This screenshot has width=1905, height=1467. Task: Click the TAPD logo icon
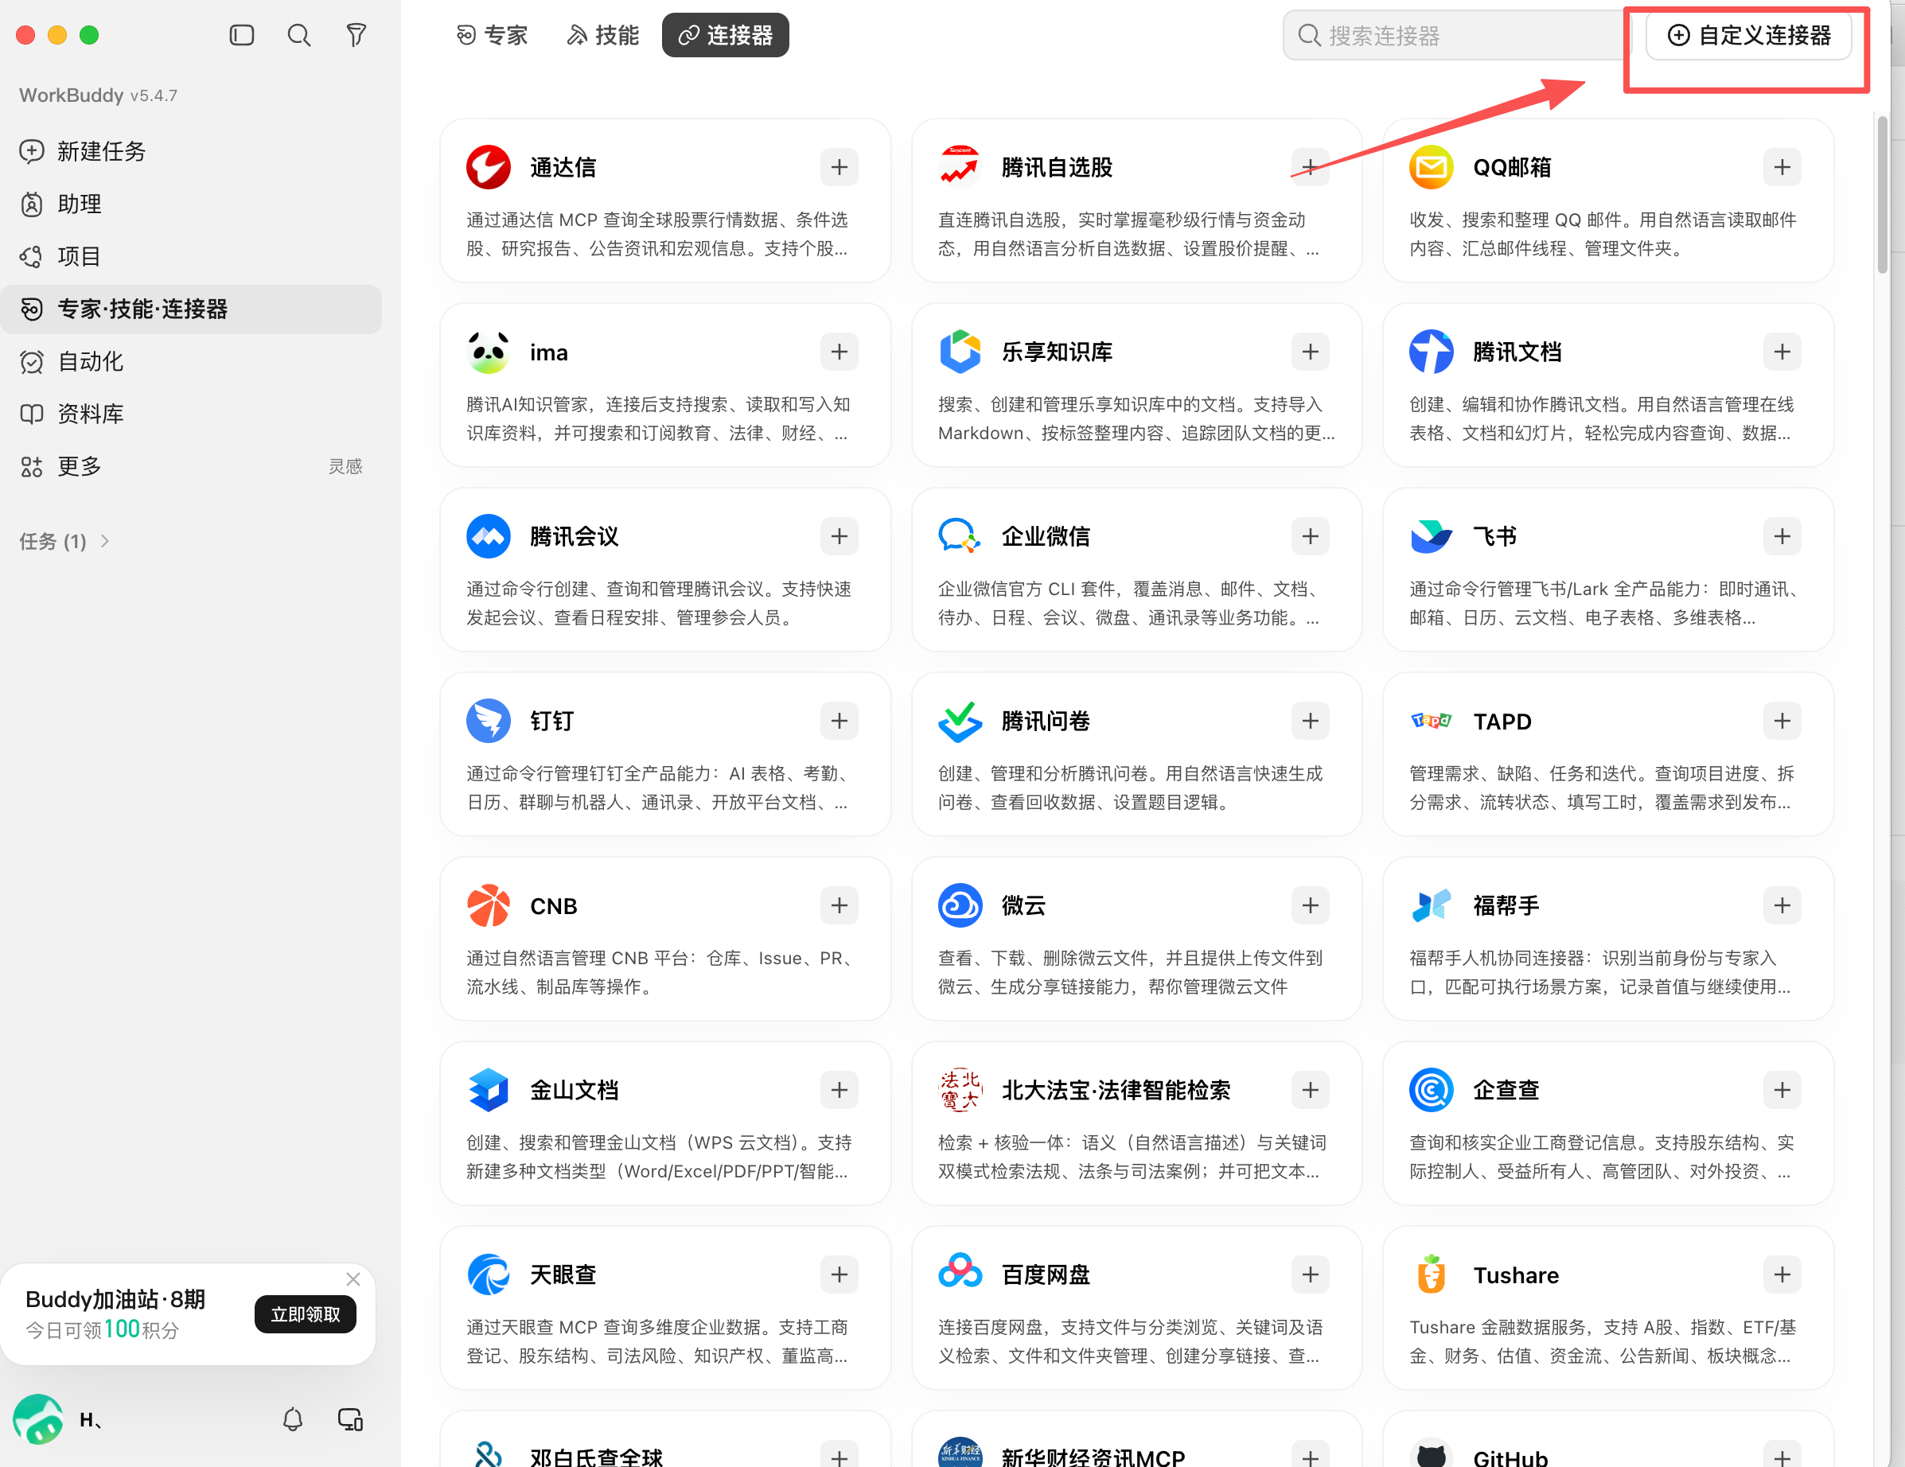tap(1432, 721)
